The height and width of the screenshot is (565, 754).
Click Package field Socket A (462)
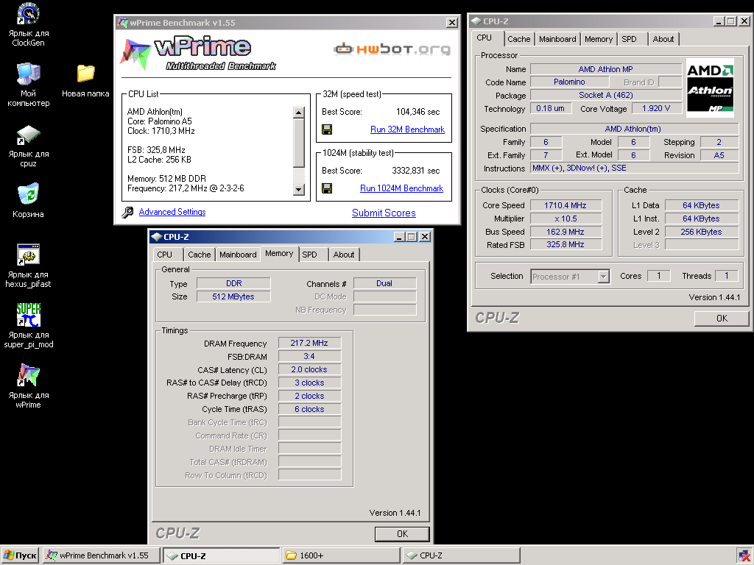606,95
